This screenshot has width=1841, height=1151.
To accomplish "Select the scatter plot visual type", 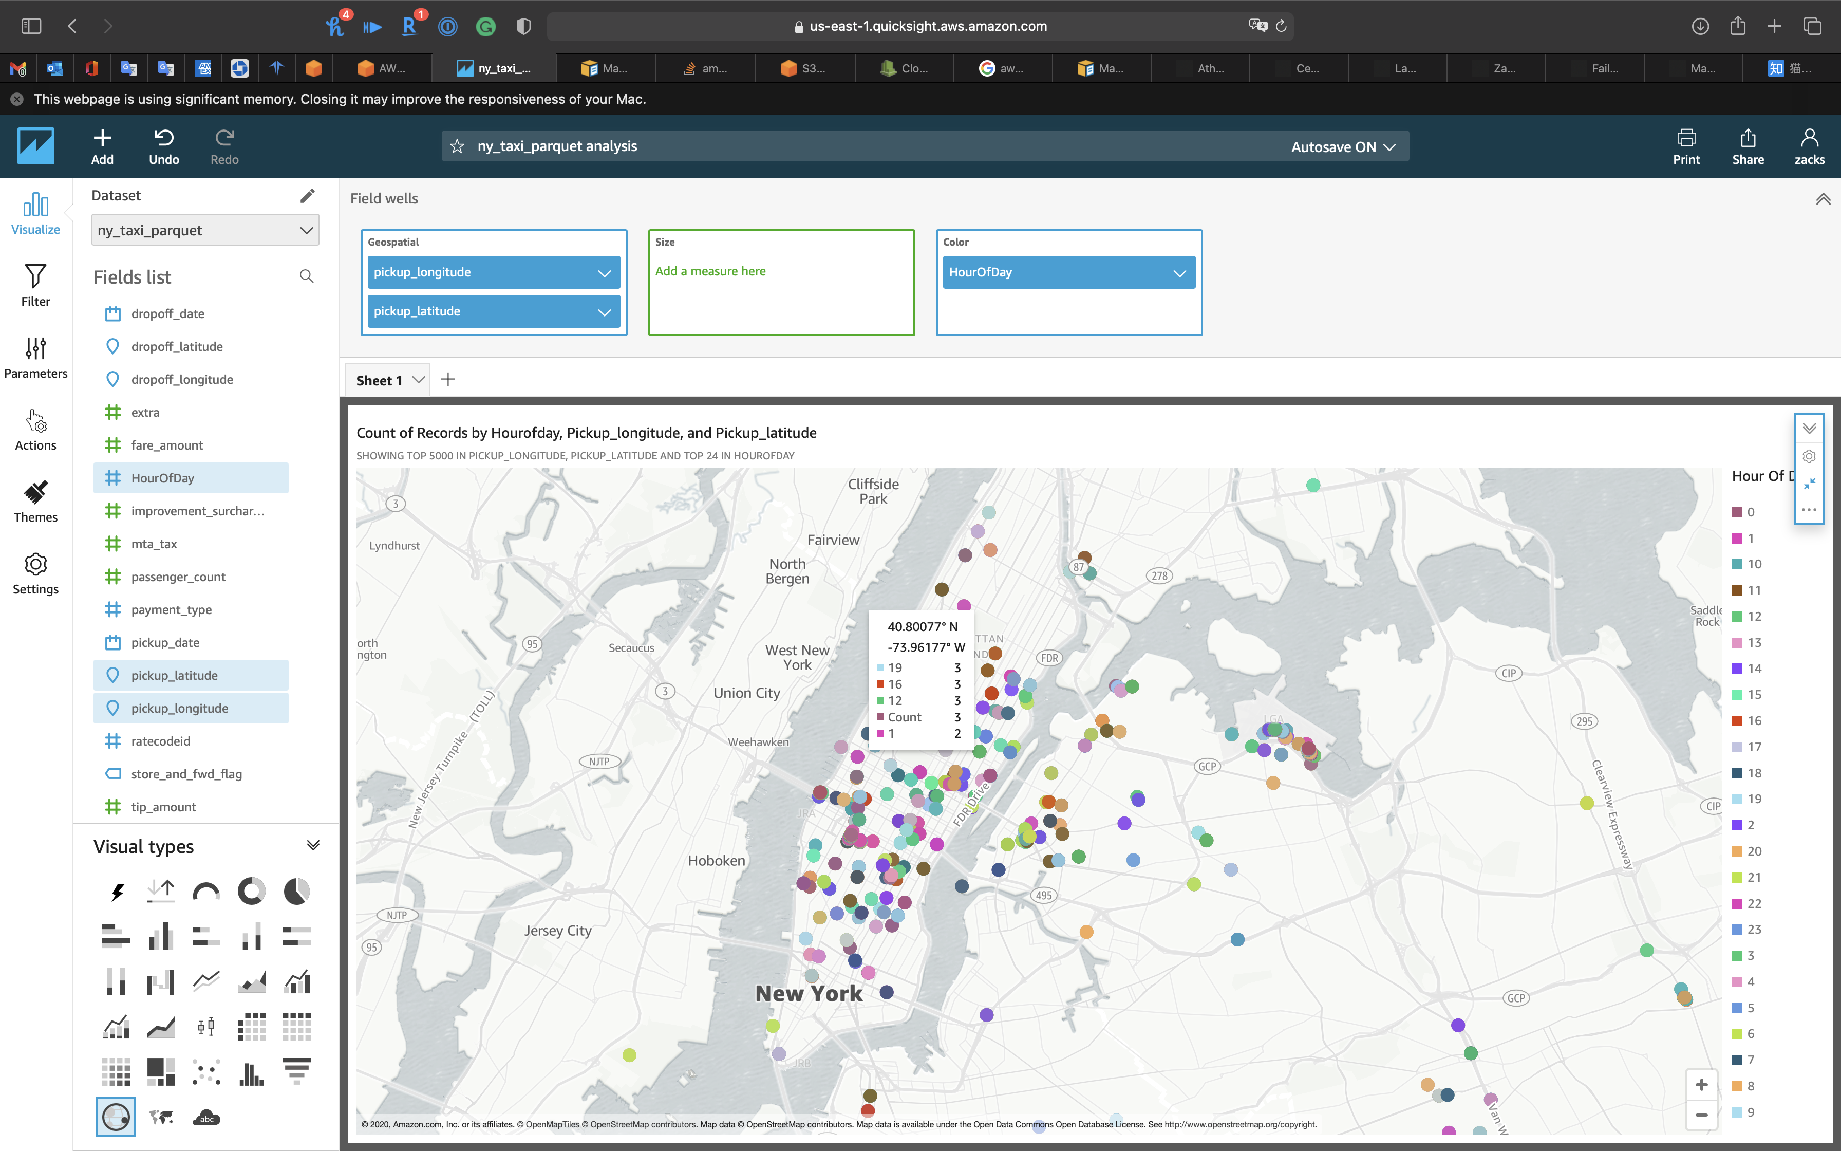I will click(x=206, y=1071).
